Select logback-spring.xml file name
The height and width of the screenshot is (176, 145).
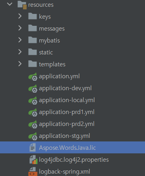coord(64,172)
